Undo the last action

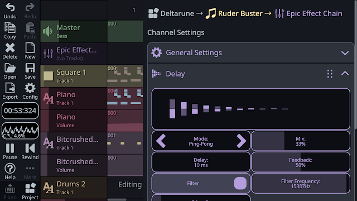tap(10, 11)
